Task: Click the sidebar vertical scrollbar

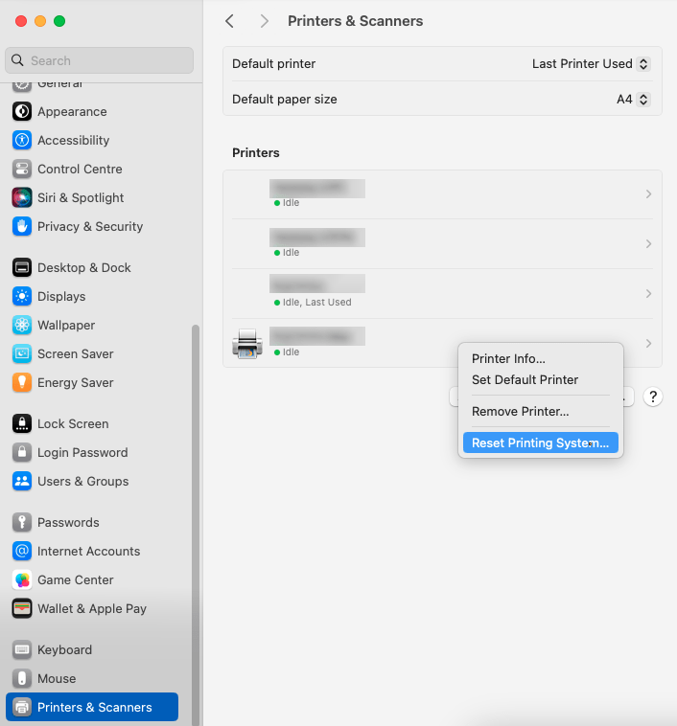Action: pyautogui.click(x=196, y=523)
